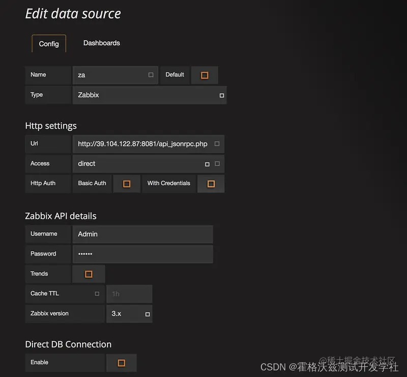This screenshot has height=377, width=407.
Task: Click the Direct DB Connection heading
Action: pos(68,344)
